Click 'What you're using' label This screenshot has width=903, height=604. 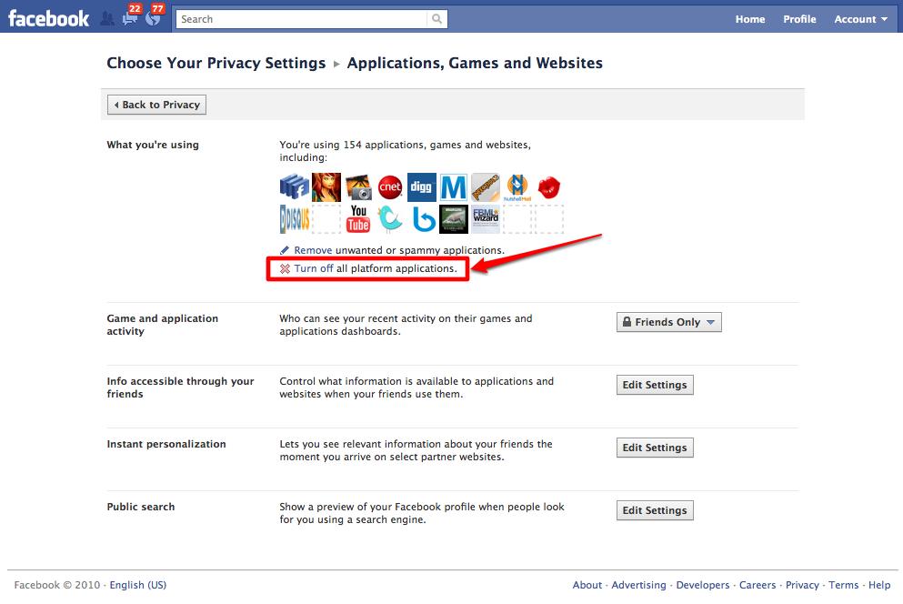(153, 145)
